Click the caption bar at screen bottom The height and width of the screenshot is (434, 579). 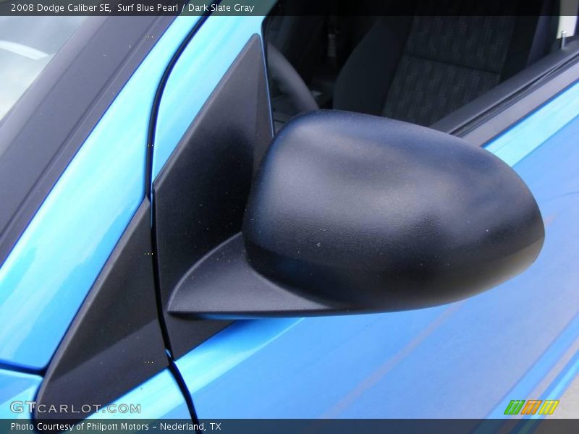289,427
